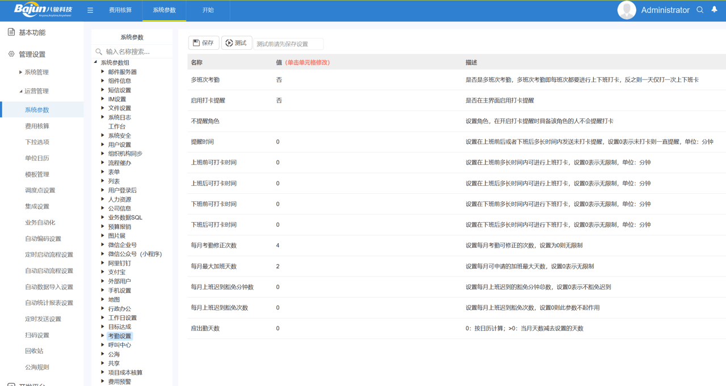Viewport: 726px width, 386px height.
Task: Collapse the 系统参数组 root node
Action: tap(95, 62)
